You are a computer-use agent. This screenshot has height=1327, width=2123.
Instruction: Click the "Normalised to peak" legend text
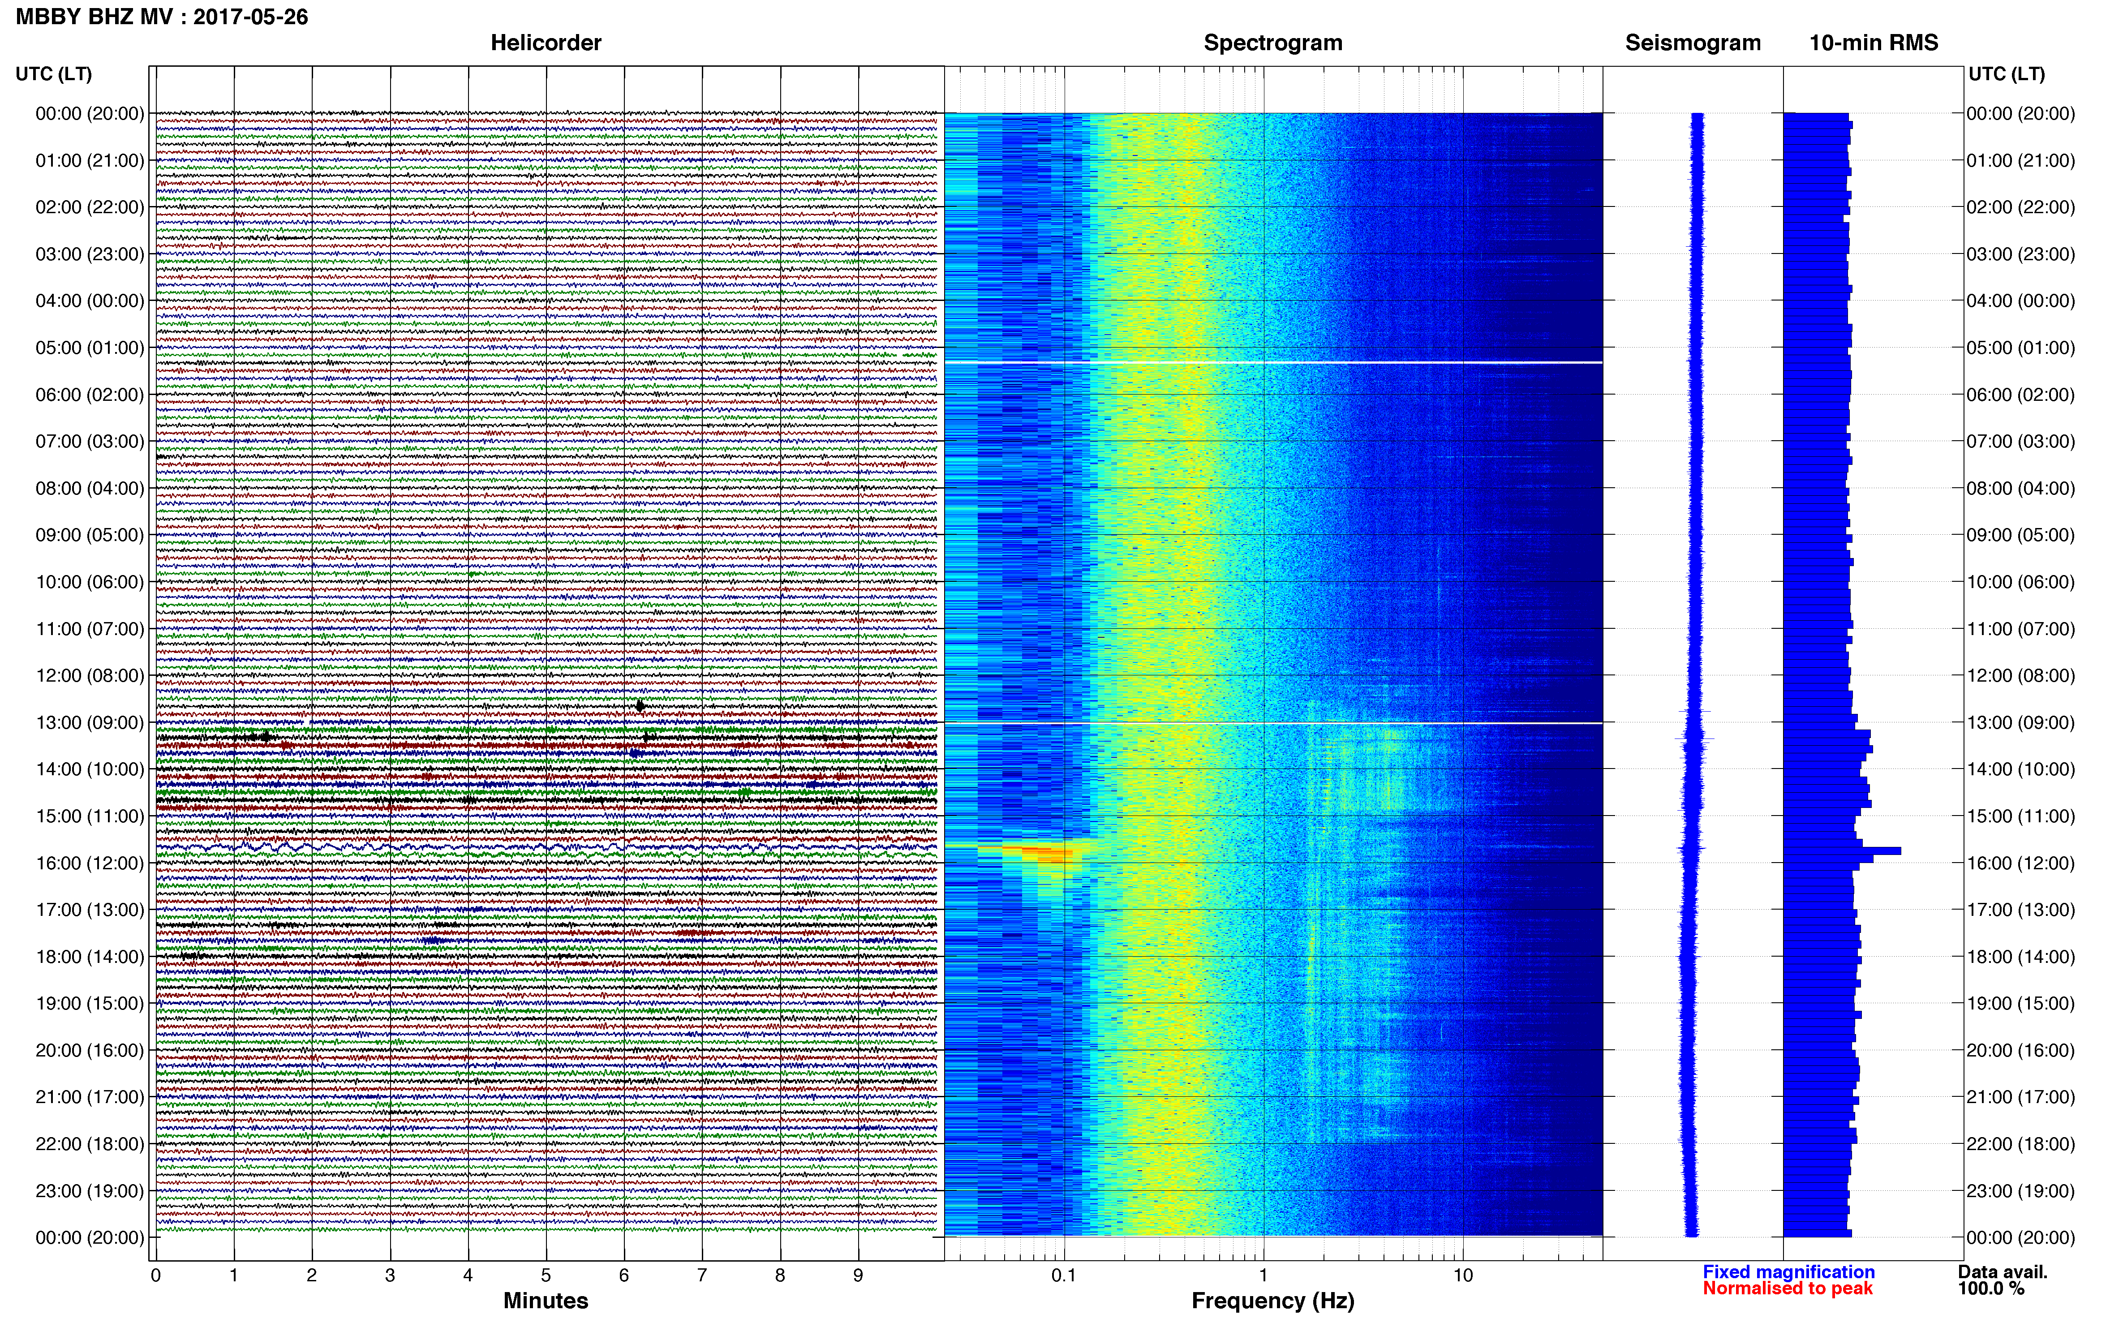click(x=1788, y=1288)
